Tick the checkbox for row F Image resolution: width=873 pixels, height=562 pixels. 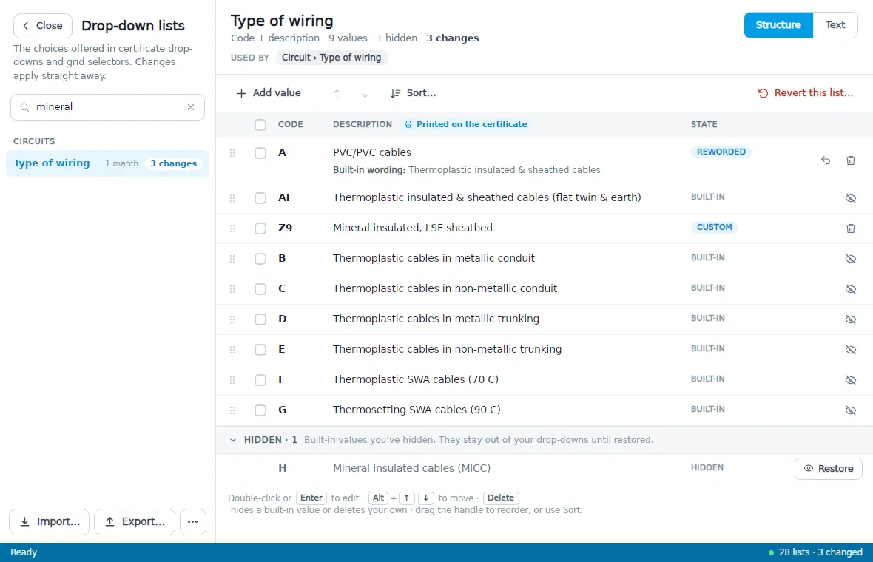click(x=260, y=380)
